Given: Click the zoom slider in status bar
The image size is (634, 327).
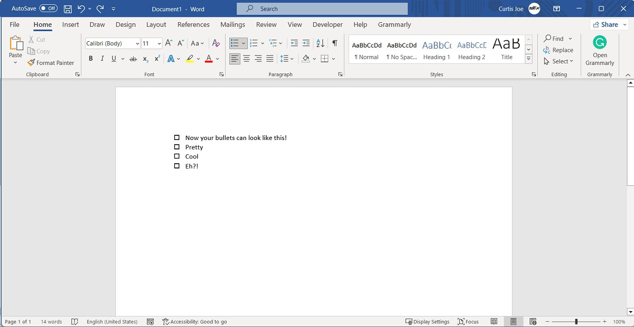Looking at the screenshot, I should pos(576,322).
